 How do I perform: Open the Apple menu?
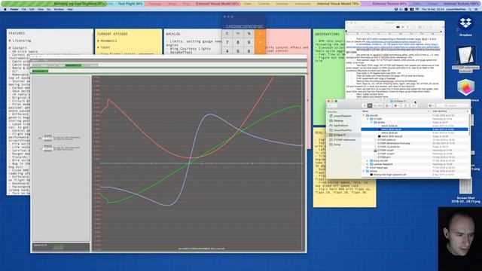(5, 10)
